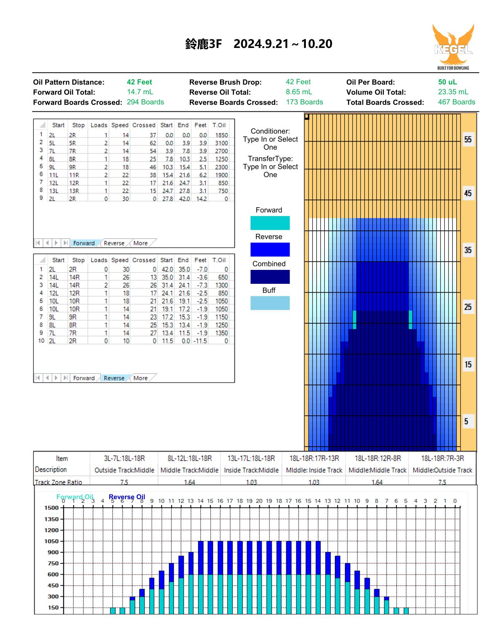Click the chart 1050 axis label

51,541
